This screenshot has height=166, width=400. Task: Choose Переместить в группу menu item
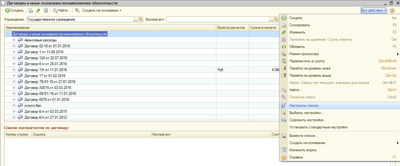pyautogui.click(x=339, y=61)
